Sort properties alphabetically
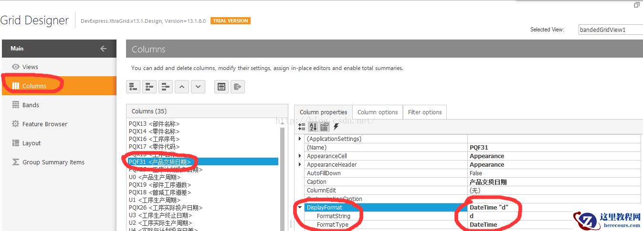 (x=313, y=127)
